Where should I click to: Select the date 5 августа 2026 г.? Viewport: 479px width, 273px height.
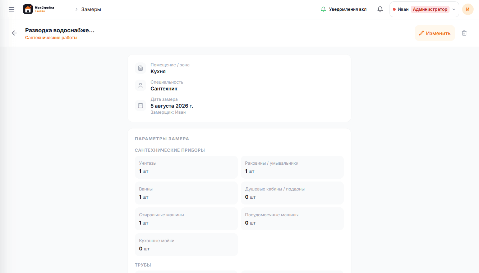pyautogui.click(x=172, y=106)
